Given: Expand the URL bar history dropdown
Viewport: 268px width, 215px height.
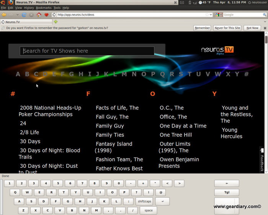Looking at the screenshot, I should coord(211,15).
